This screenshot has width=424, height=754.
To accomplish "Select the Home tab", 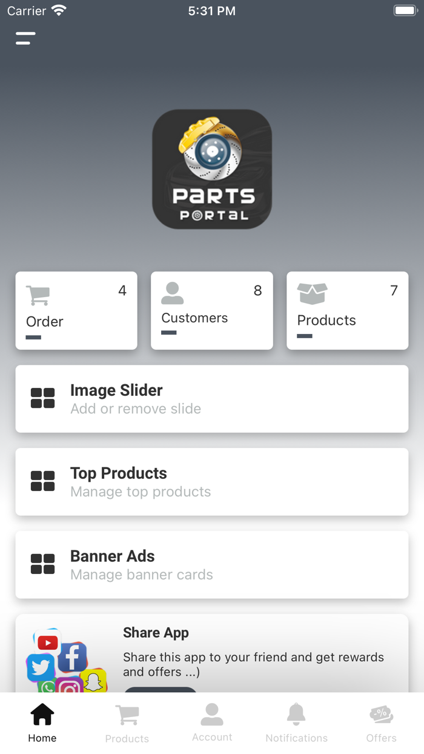I will [42, 721].
